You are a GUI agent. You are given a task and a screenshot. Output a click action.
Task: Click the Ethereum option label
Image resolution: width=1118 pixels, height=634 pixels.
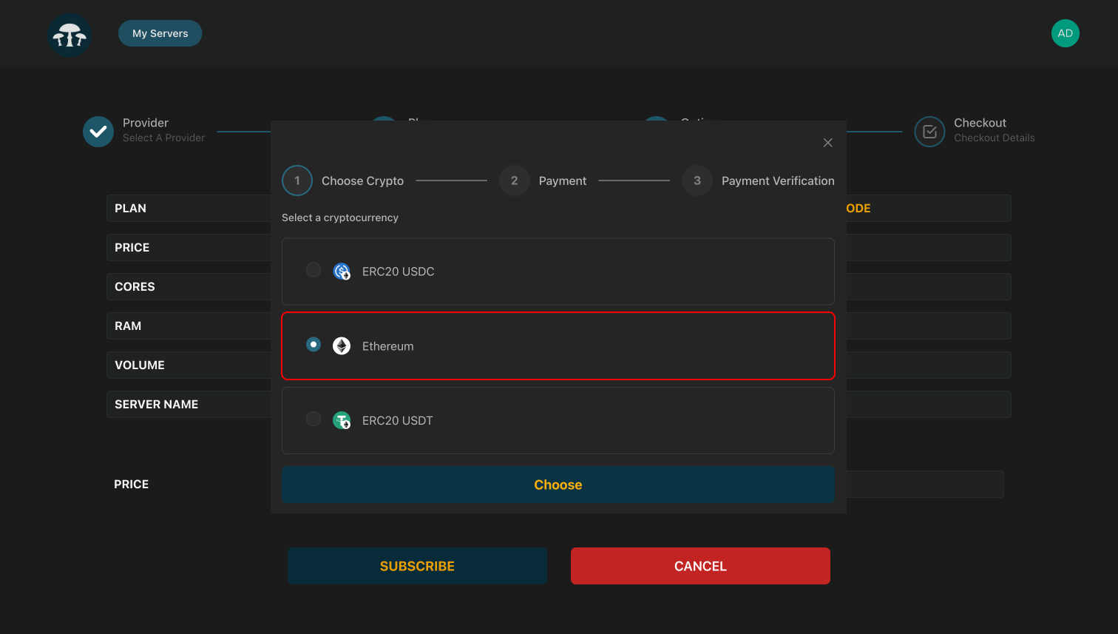tap(388, 346)
